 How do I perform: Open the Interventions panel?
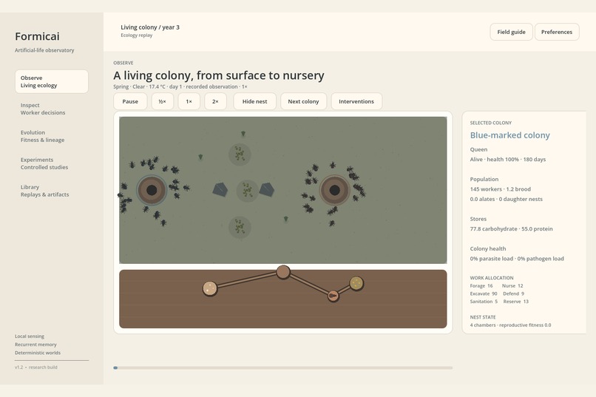click(356, 101)
